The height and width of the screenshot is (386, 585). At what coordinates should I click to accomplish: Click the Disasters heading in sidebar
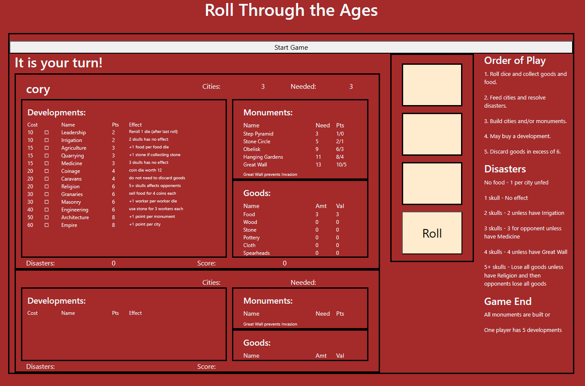505,169
